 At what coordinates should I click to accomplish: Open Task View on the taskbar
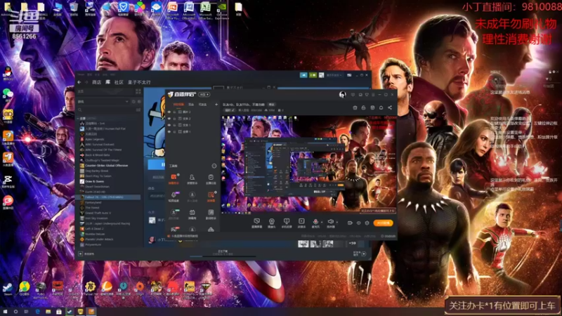pyautogui.click(x=26, y=312)
